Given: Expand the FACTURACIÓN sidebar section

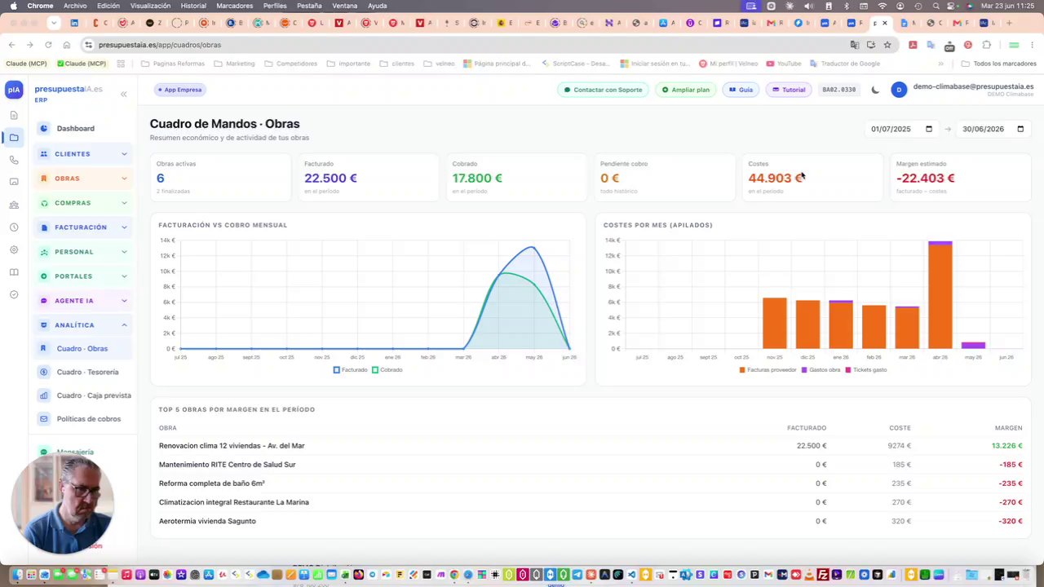Looking at the screenshot, I should (x=83, y=227).
